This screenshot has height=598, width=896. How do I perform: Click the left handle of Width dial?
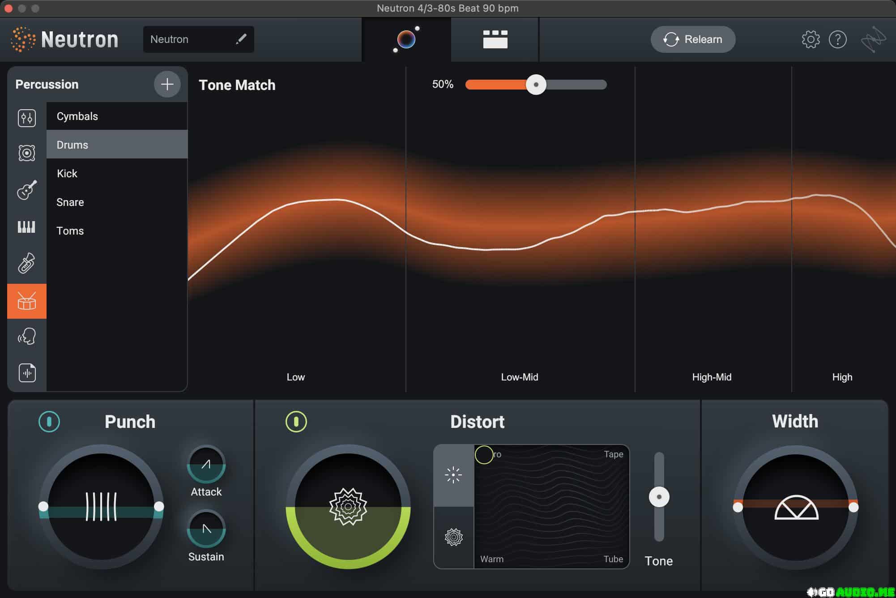click(x=738, y=507)
